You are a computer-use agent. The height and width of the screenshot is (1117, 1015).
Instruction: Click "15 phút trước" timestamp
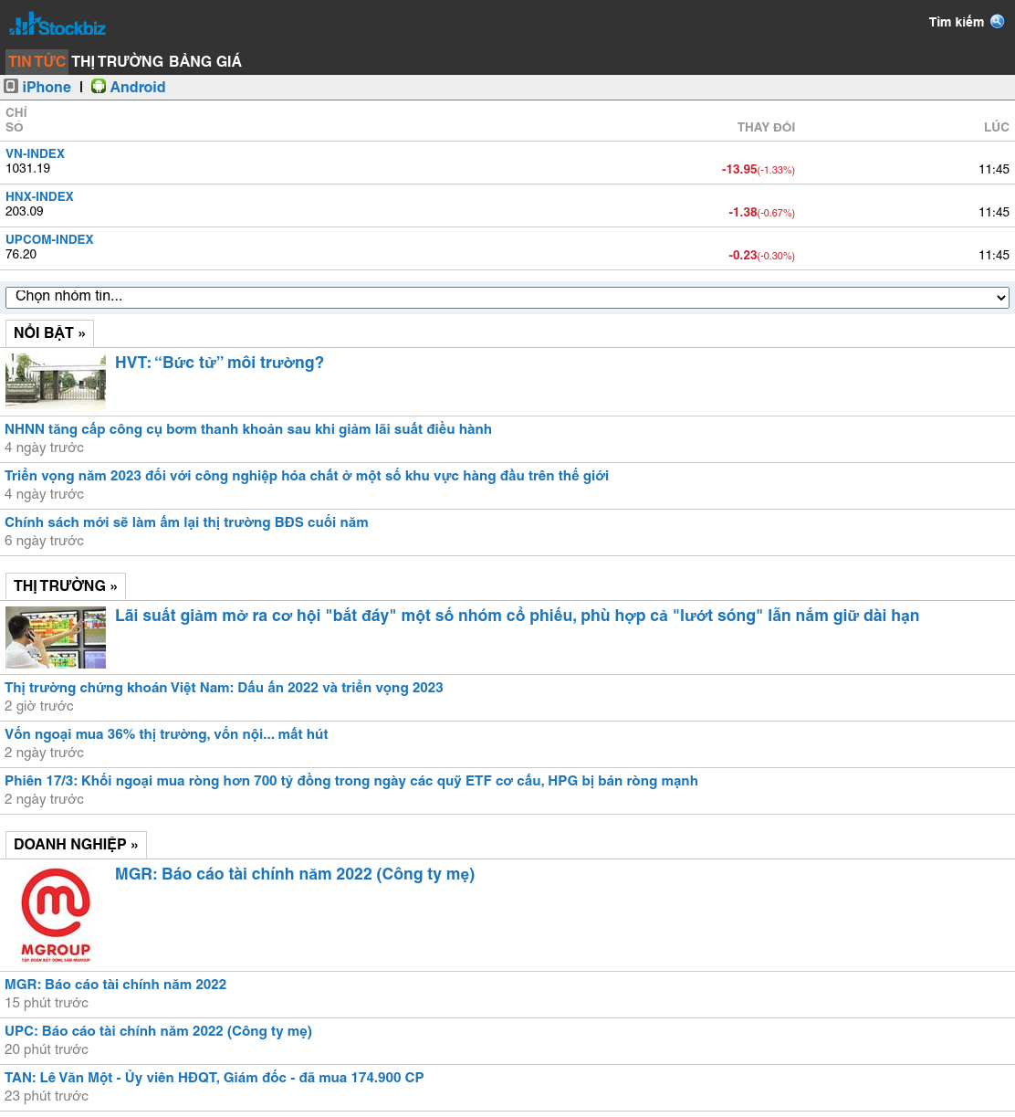[47, 1003]
